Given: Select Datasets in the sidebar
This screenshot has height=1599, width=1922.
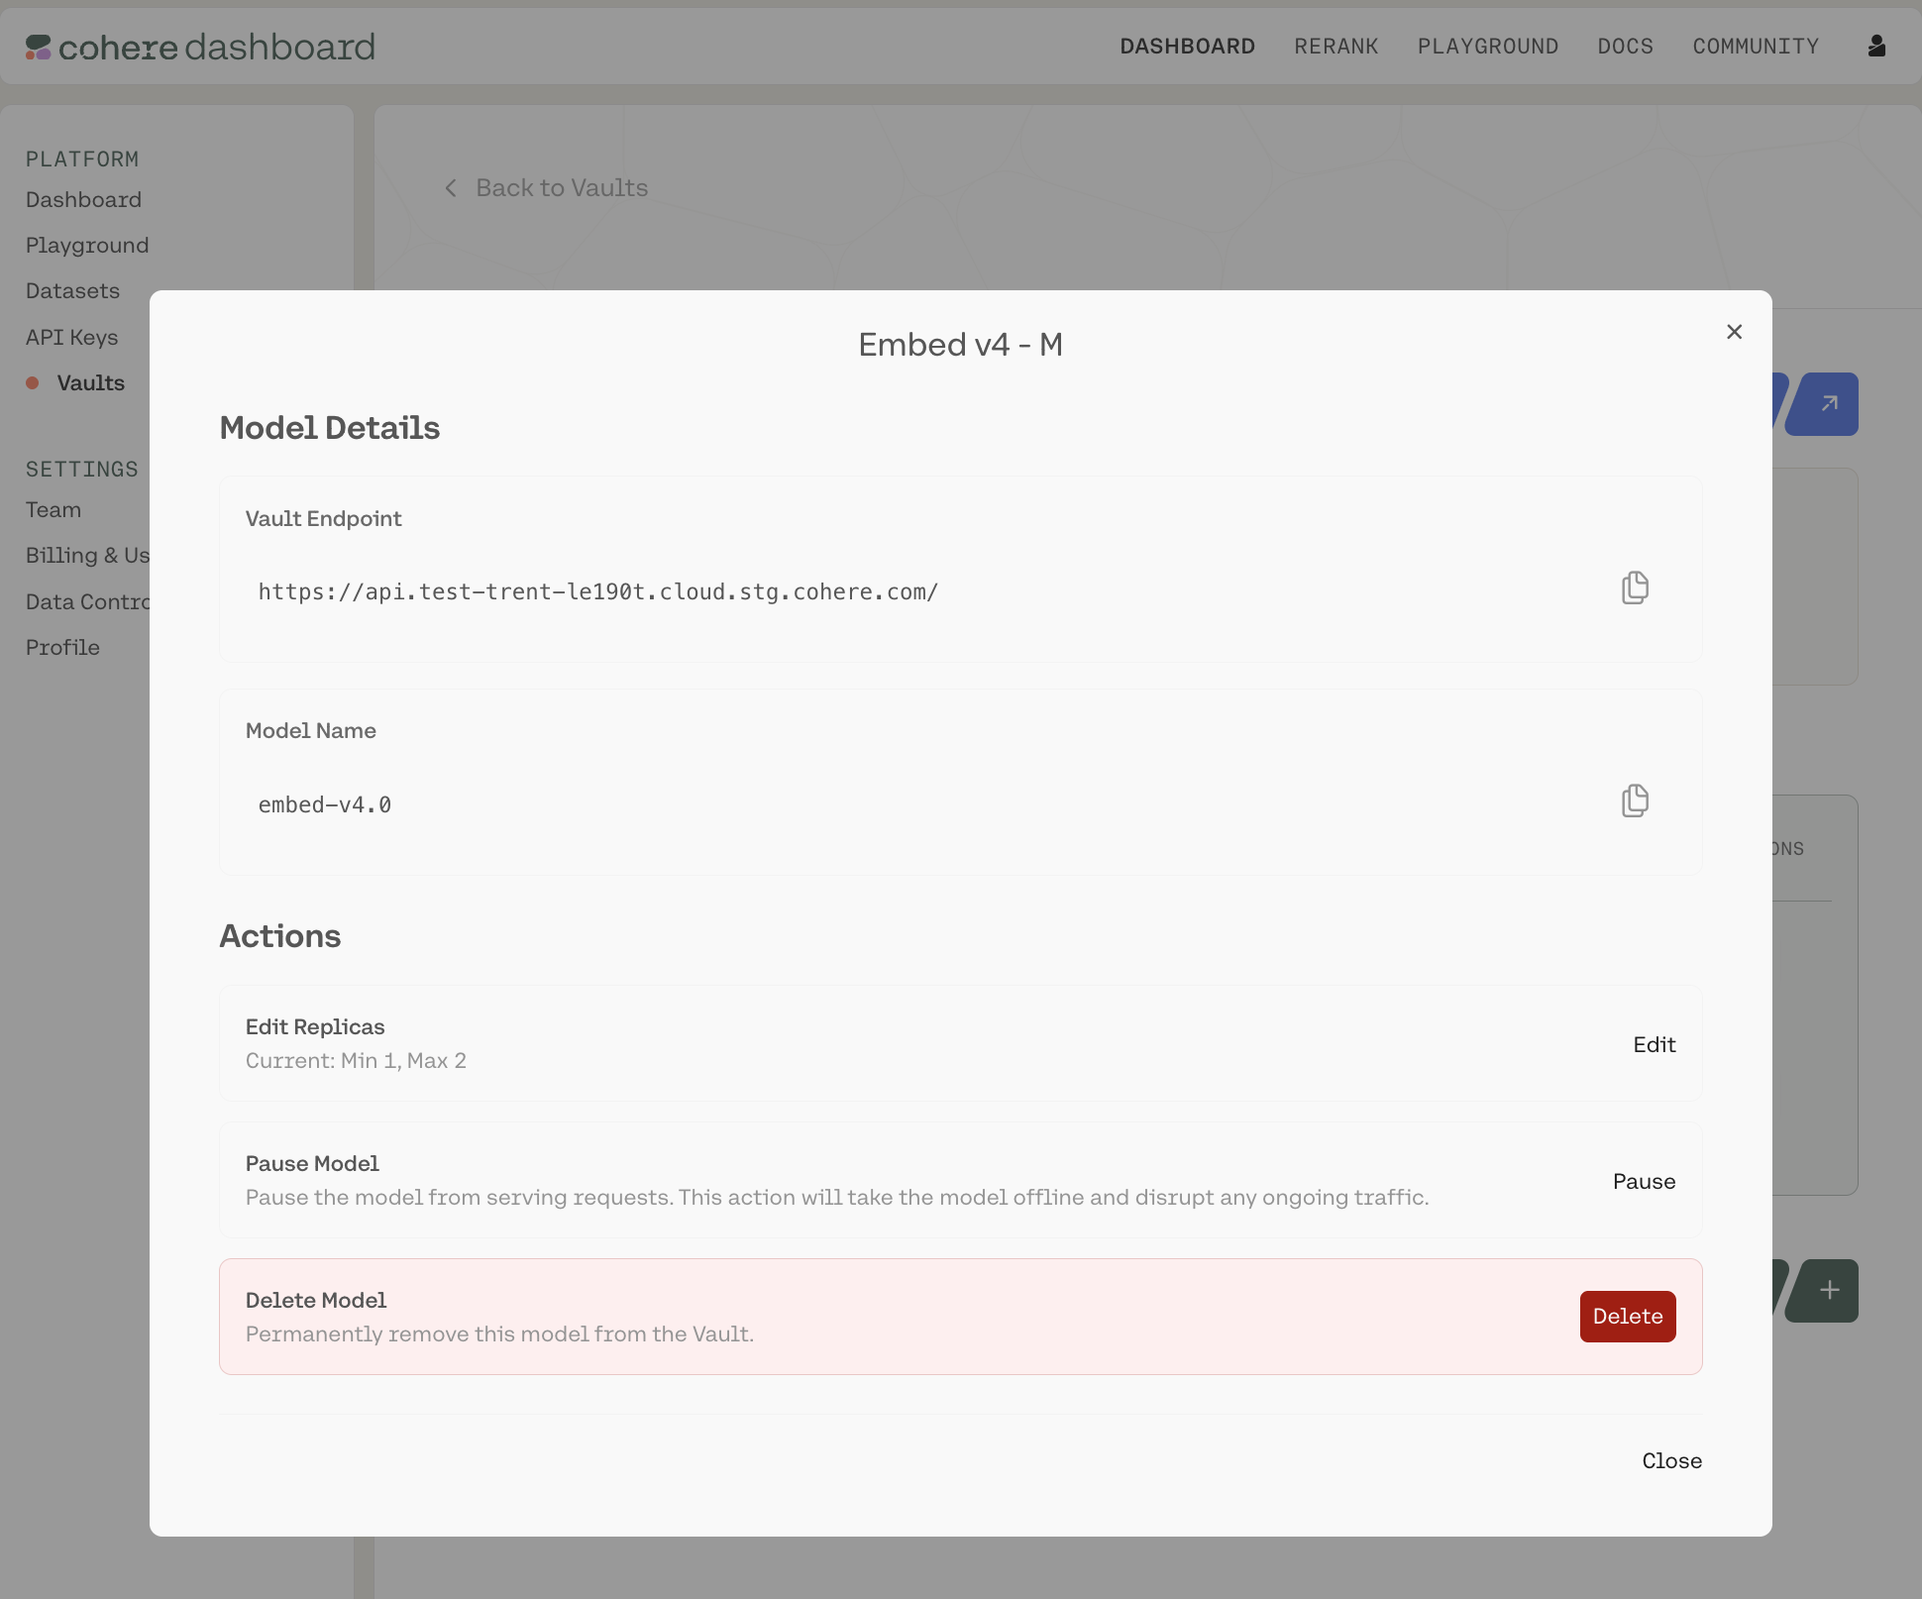Looking at the screenshot, I should pyautogui.click(x=72, y=291).
